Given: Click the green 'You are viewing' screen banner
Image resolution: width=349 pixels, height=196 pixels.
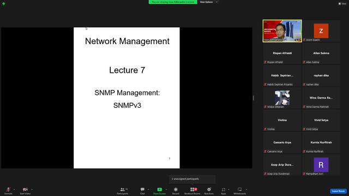Looking at the screenshot, I should [173, 2].
